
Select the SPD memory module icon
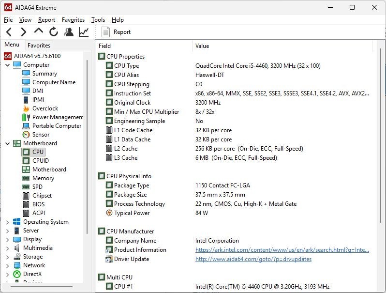[x=26, y=187]
